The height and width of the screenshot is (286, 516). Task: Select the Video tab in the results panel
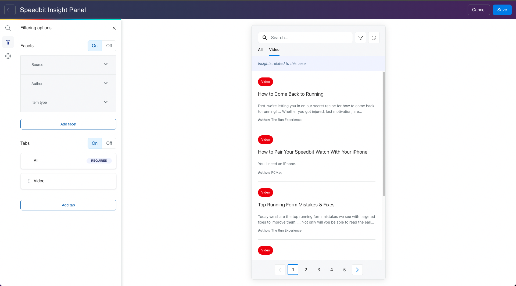click(274, 50)
